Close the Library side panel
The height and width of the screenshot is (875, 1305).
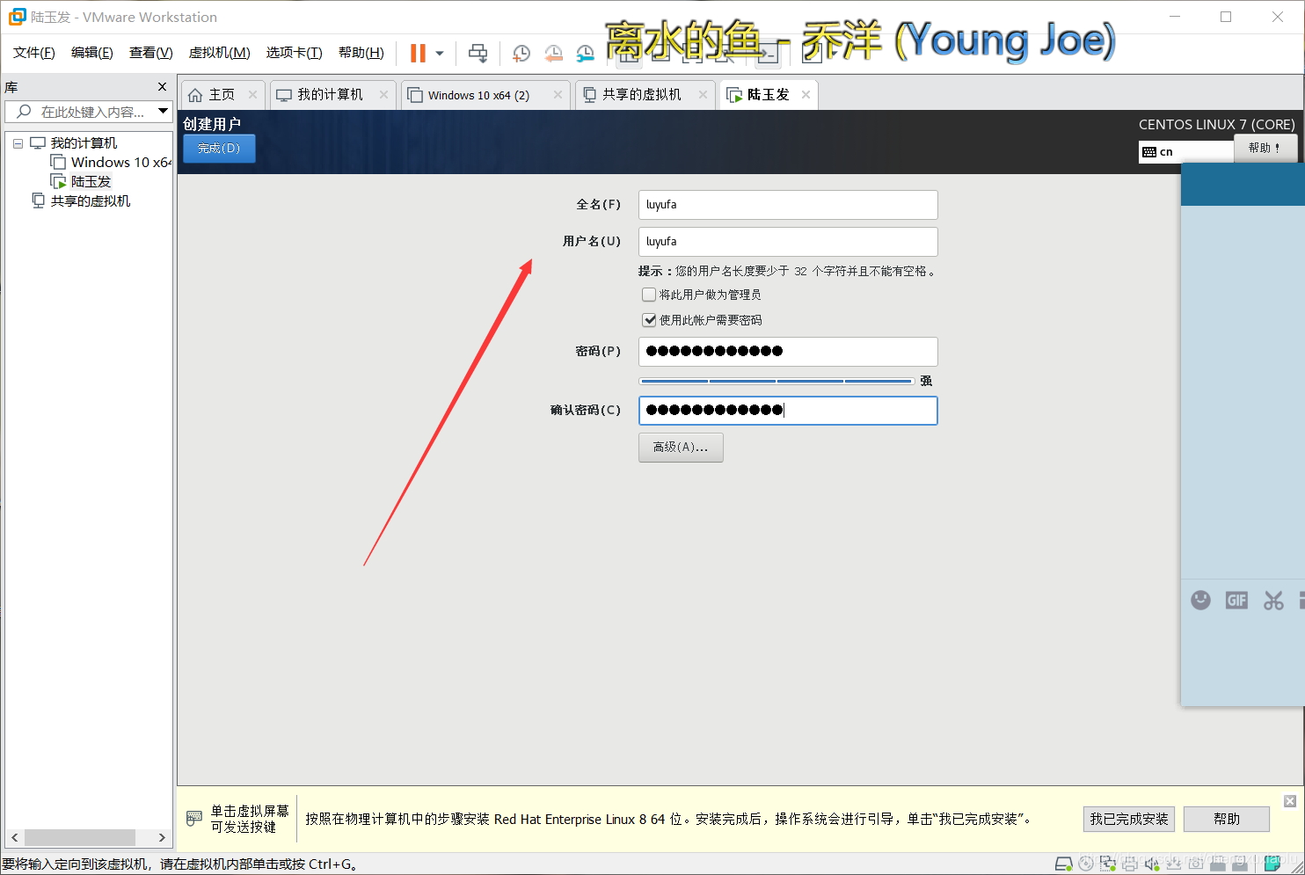coord(162,86)
